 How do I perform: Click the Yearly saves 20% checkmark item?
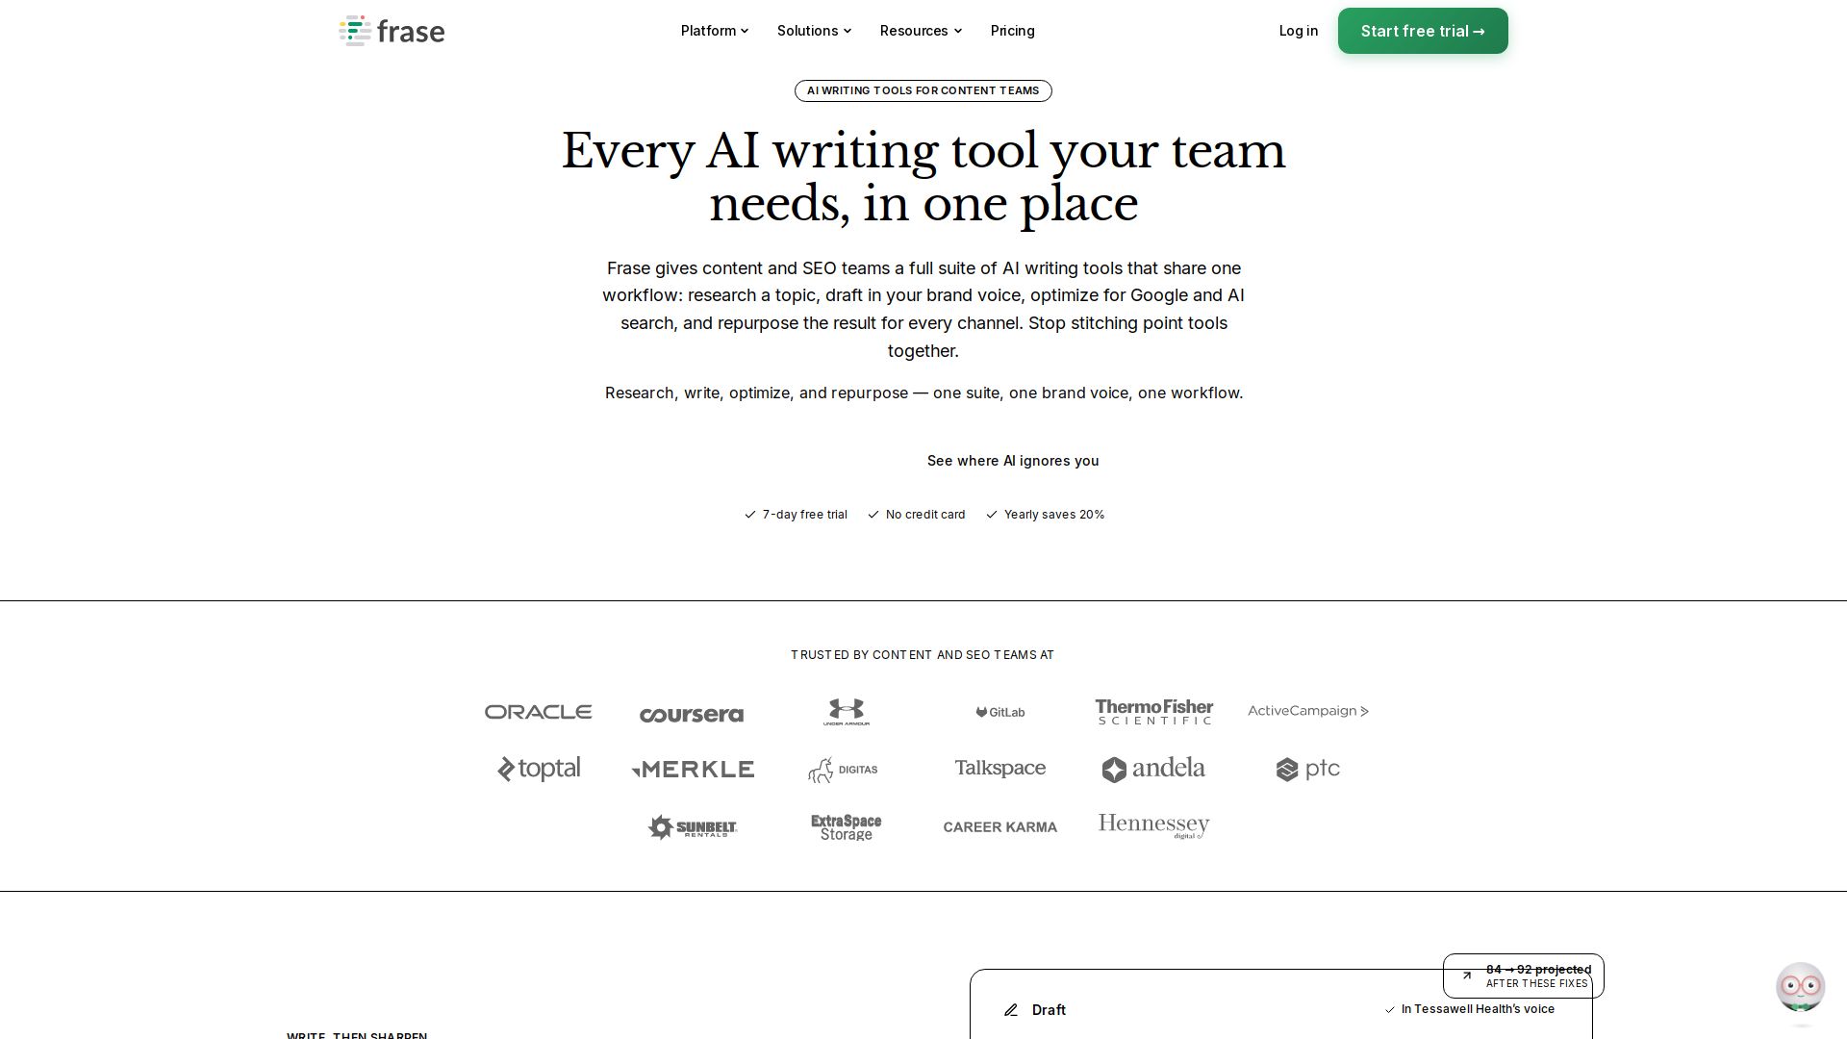coord(1045,515)
